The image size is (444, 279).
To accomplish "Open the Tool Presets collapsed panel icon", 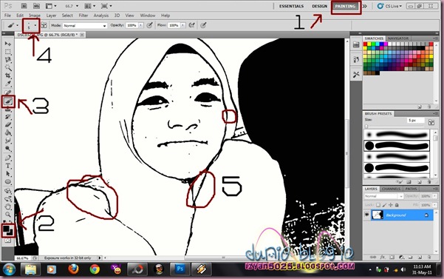I will 356,75.
